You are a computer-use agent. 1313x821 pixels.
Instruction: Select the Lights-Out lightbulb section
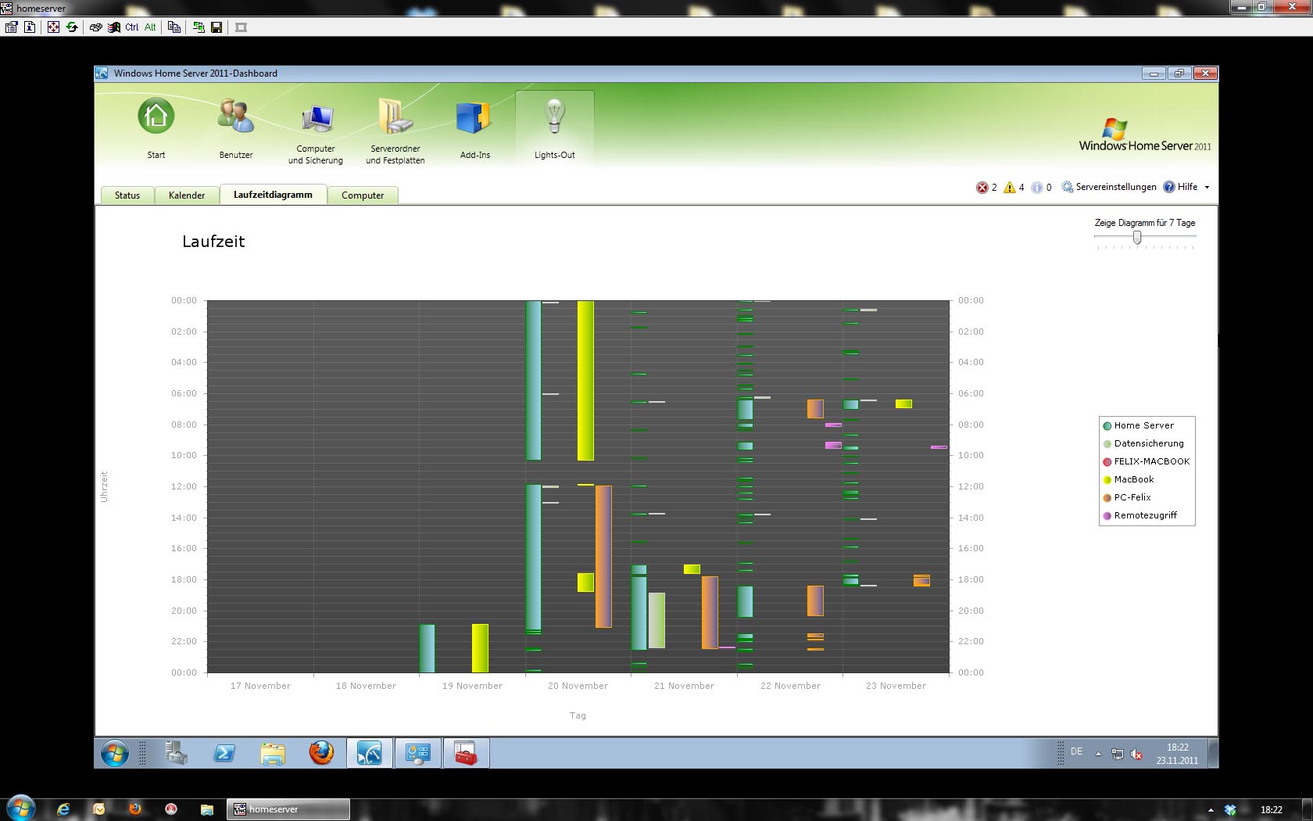[555, 129]
